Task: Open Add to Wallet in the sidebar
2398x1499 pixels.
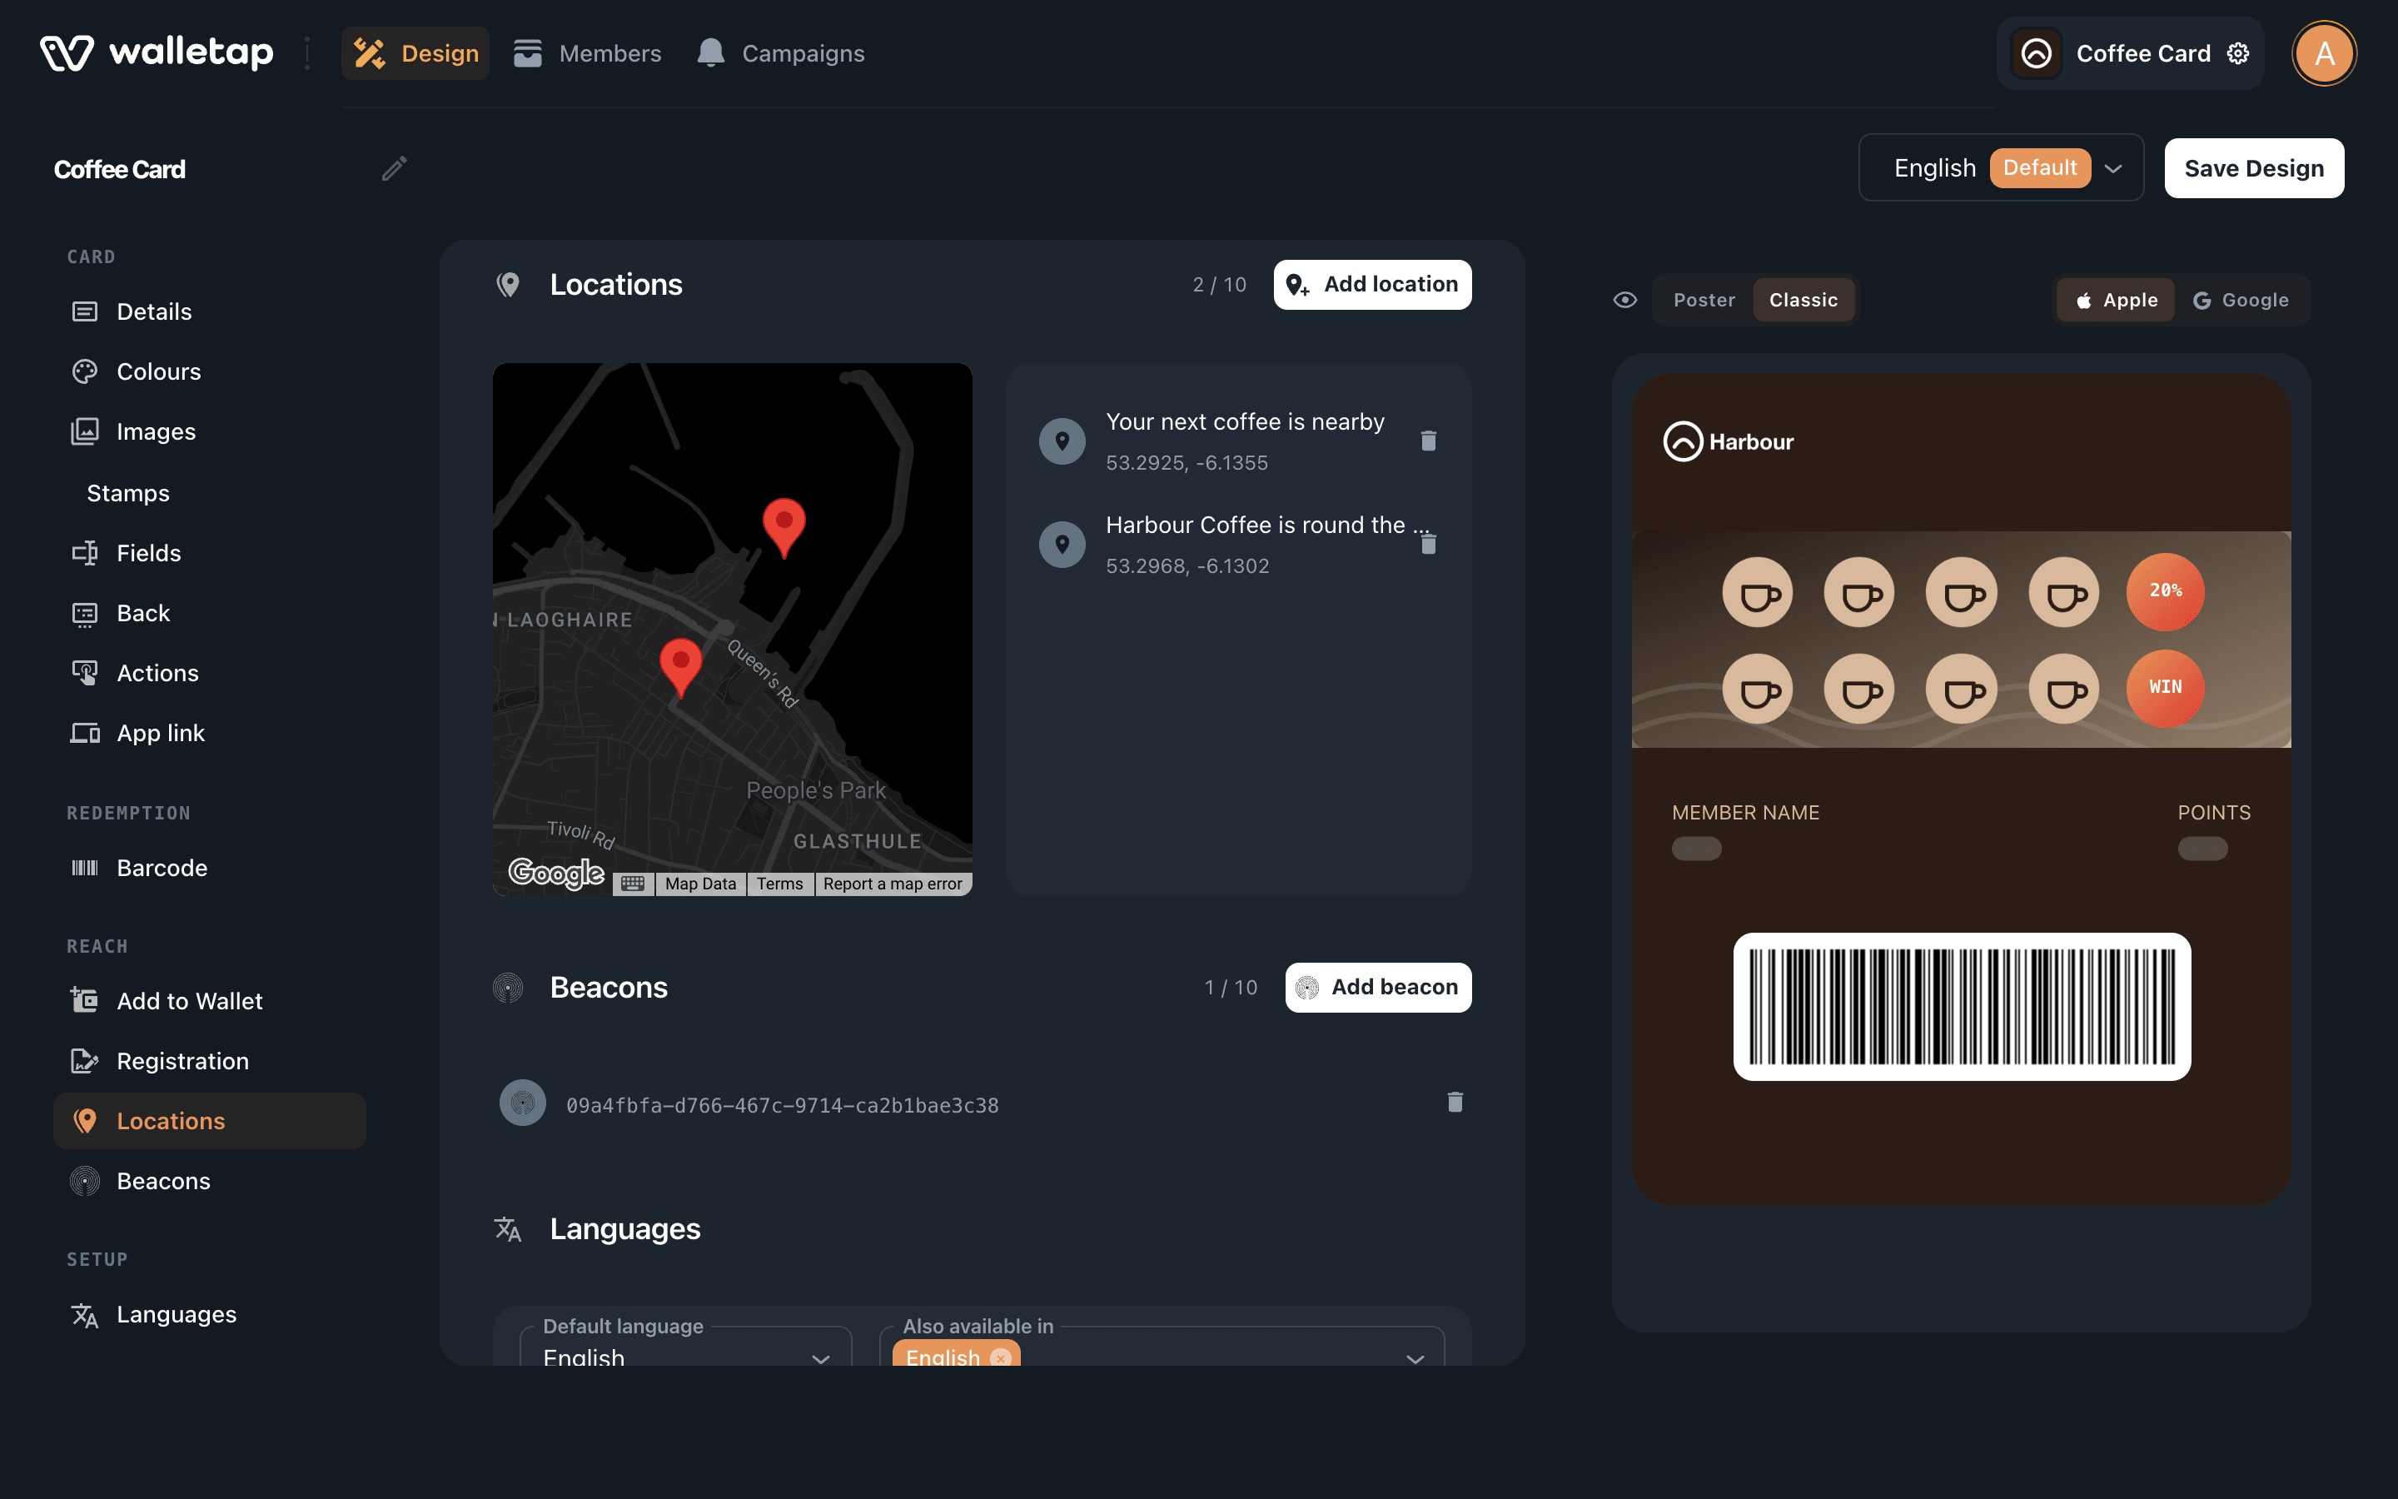Action: (209, 1001)
